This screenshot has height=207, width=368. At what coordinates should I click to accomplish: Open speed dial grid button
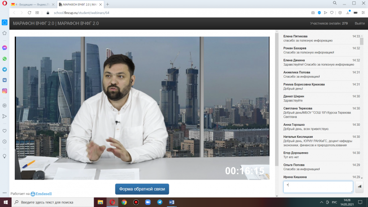(37, 13)
